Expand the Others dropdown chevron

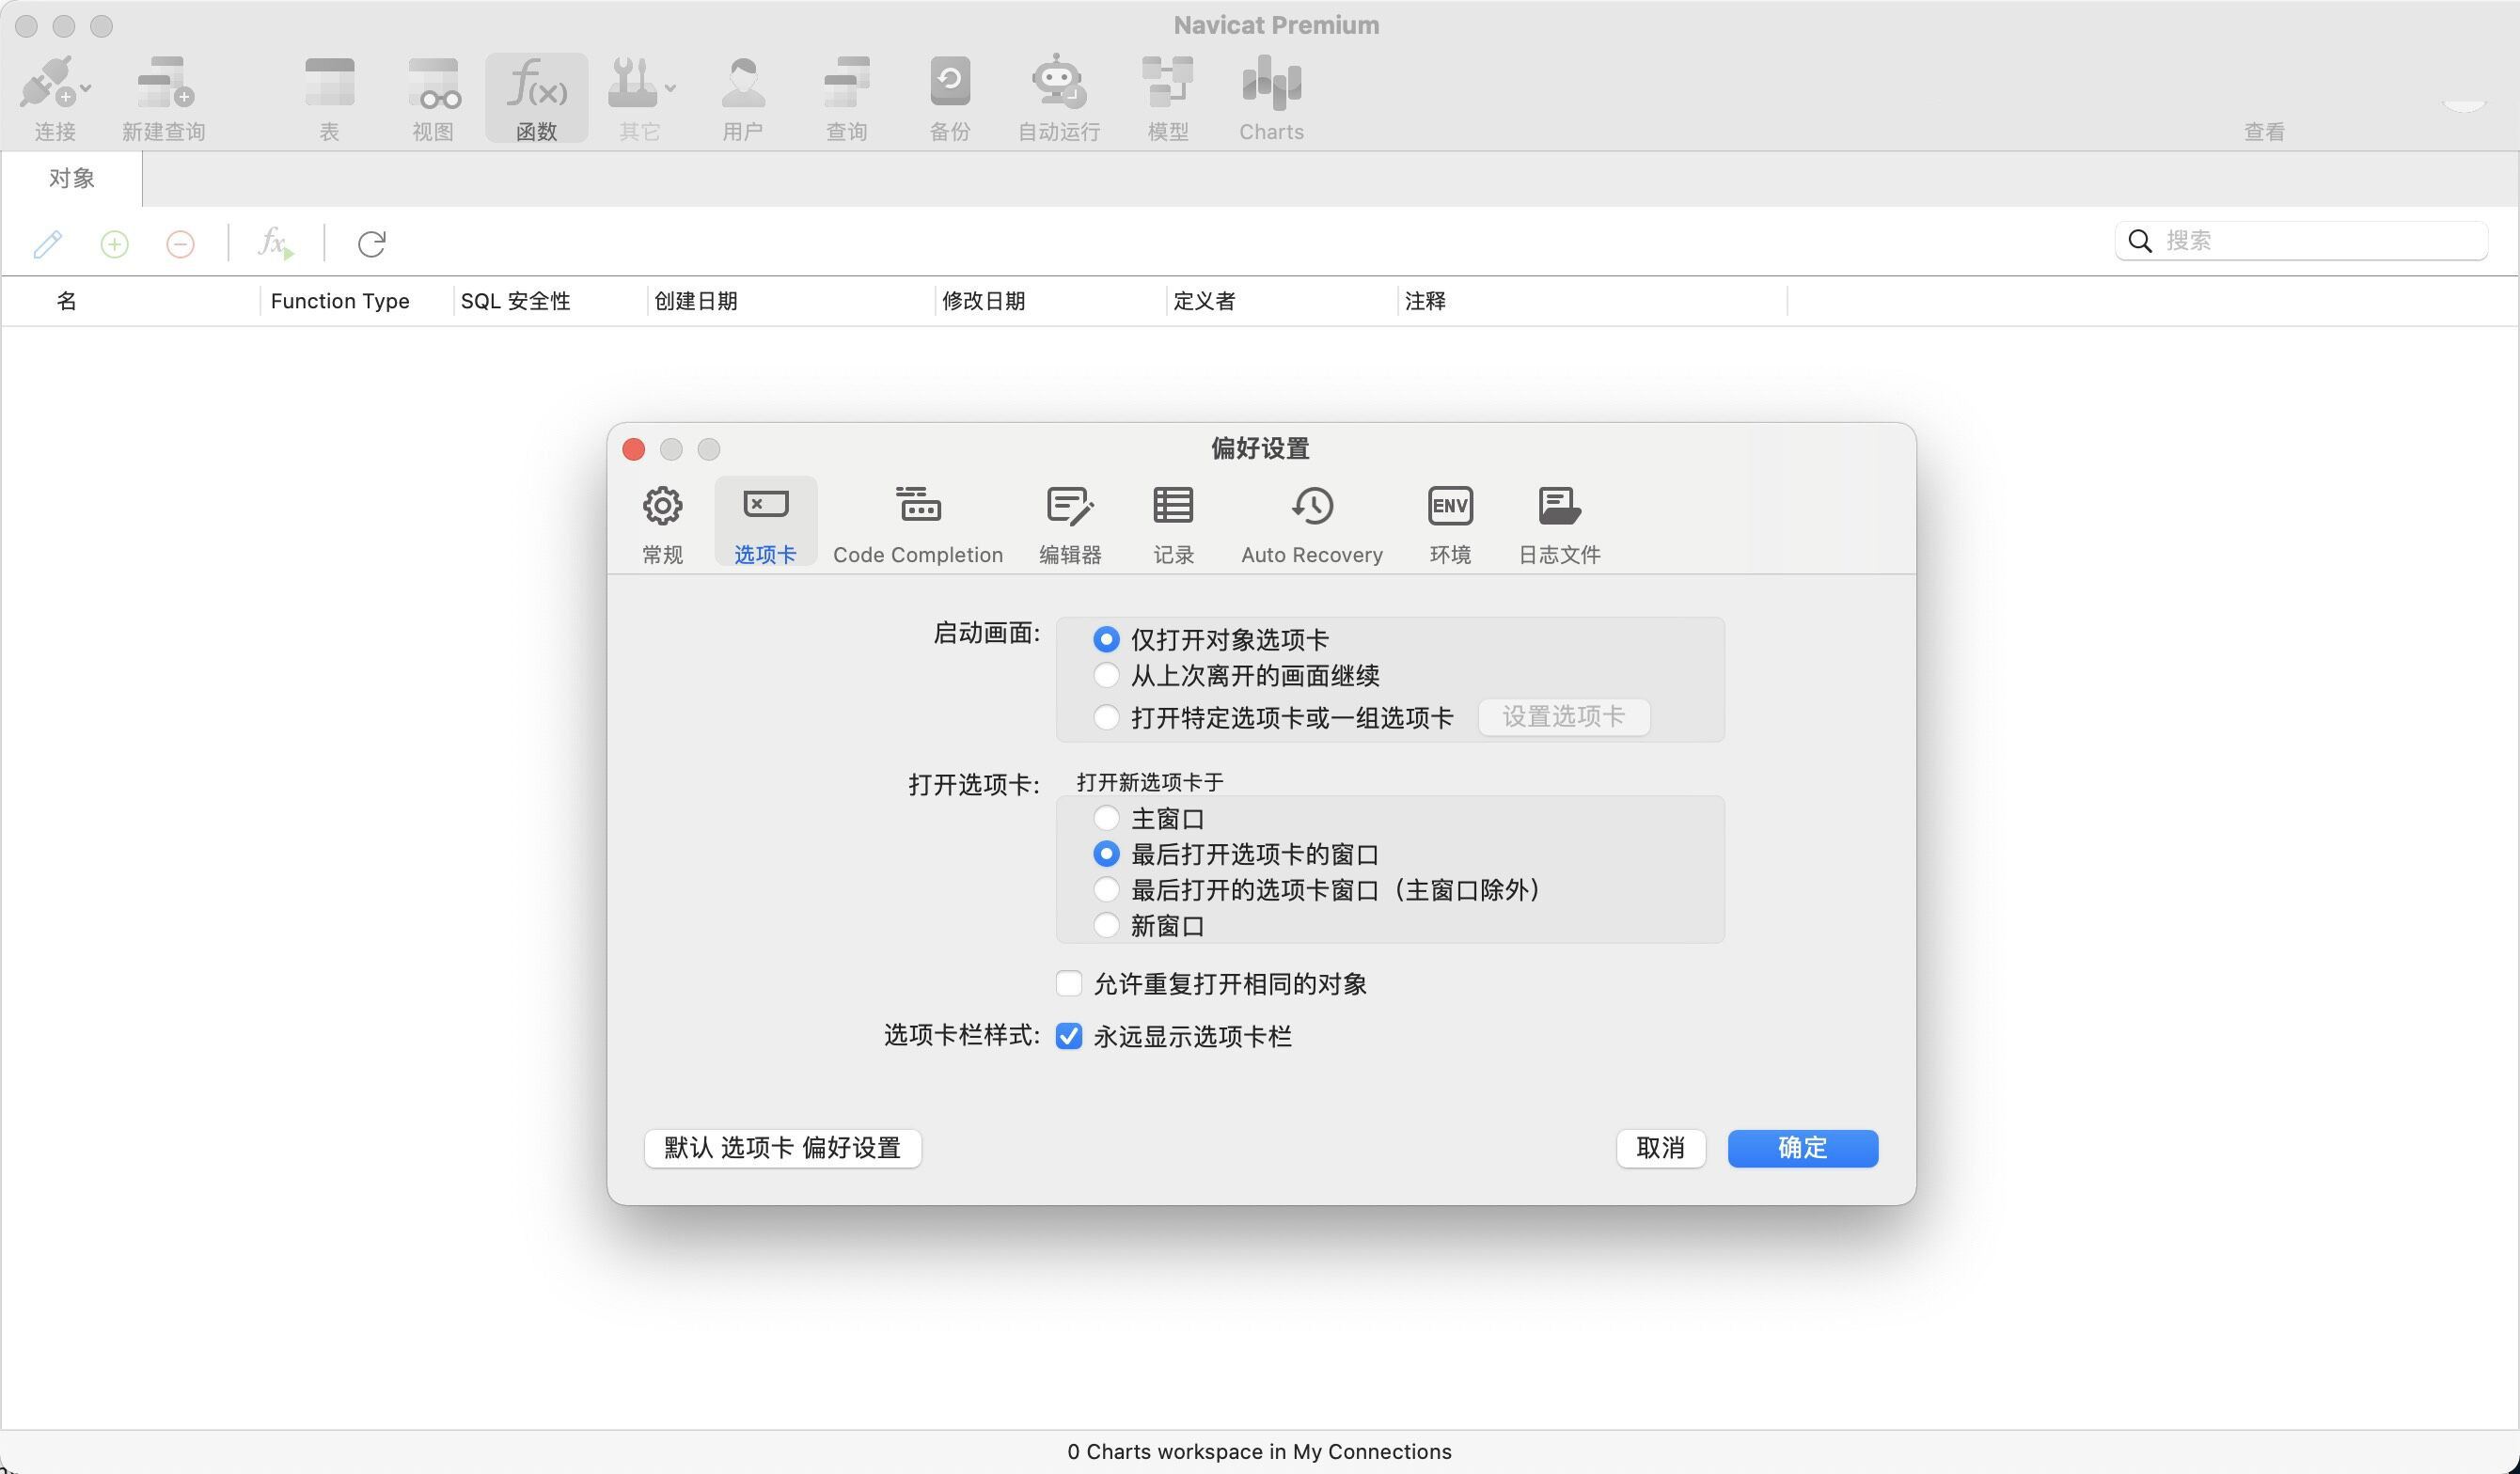[x=670, y=88]
